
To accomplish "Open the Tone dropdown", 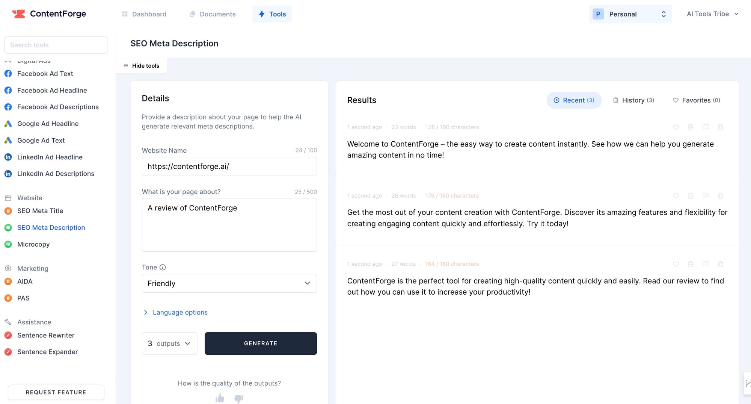I will (229, 283).
